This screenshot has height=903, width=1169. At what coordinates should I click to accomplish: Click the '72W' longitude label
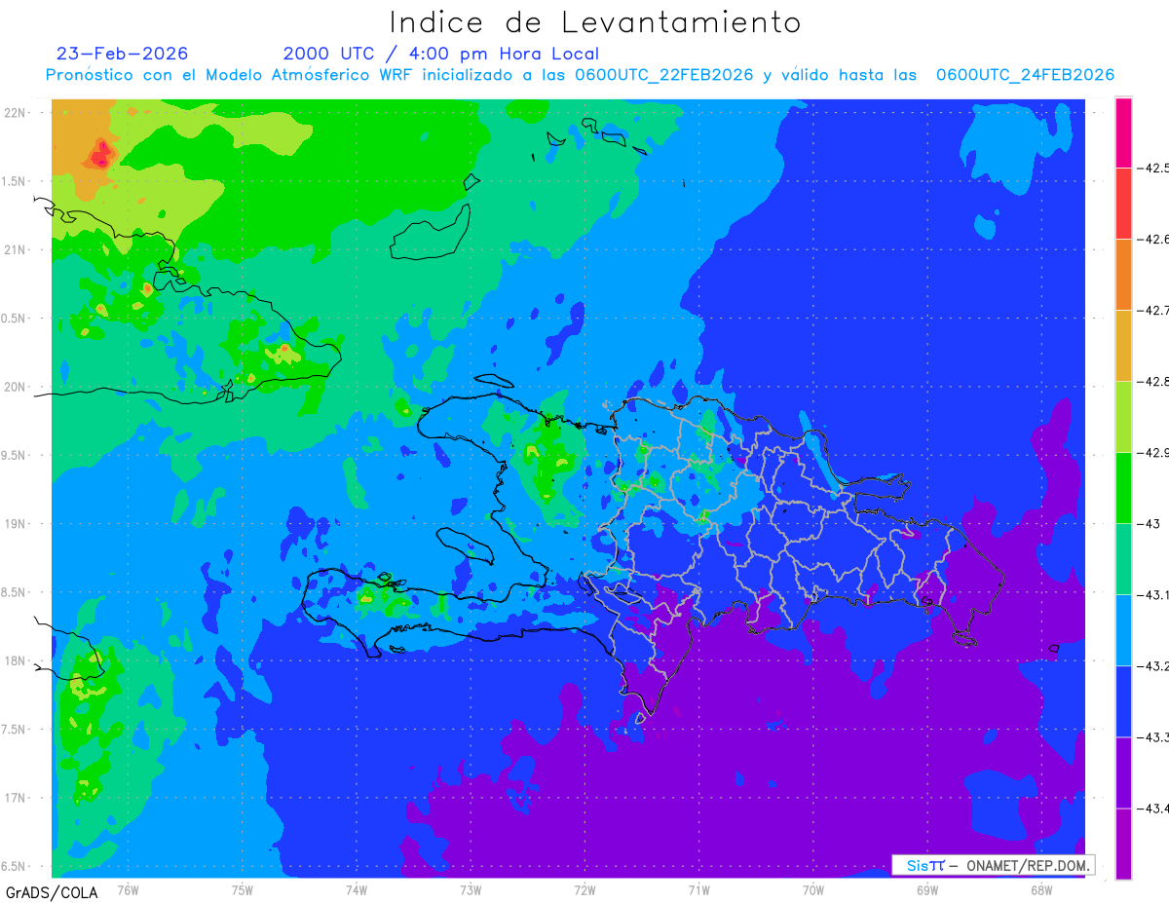click(x=584, y=889)
